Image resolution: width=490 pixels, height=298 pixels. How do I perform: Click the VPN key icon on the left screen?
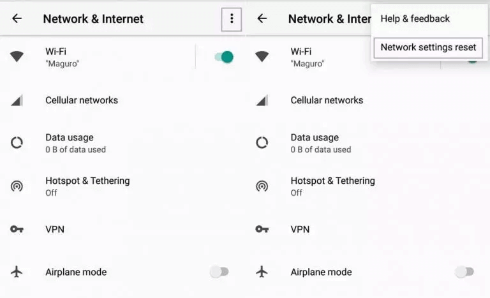pos(17,229)
